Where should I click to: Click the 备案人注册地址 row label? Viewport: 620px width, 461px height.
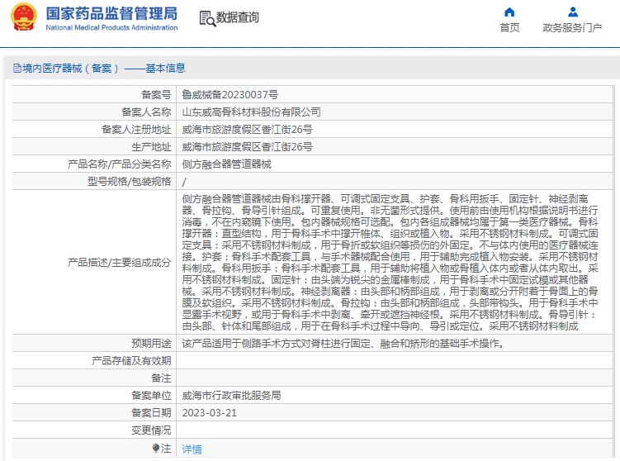(x=136, y=130)
